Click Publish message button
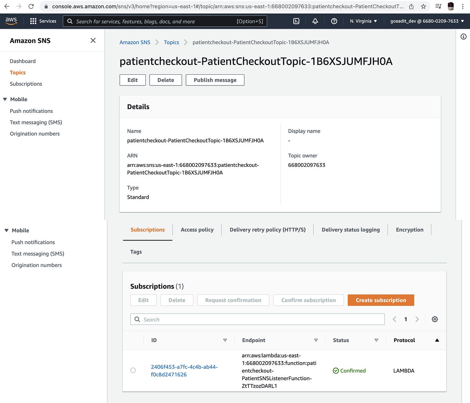The width and height of the screenshot is (470, 403). [x=215, y=80]
